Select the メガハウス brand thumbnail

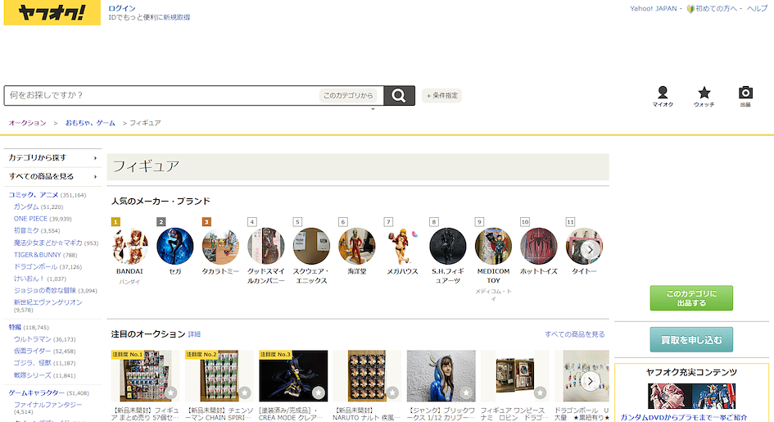tap(402, 247)
